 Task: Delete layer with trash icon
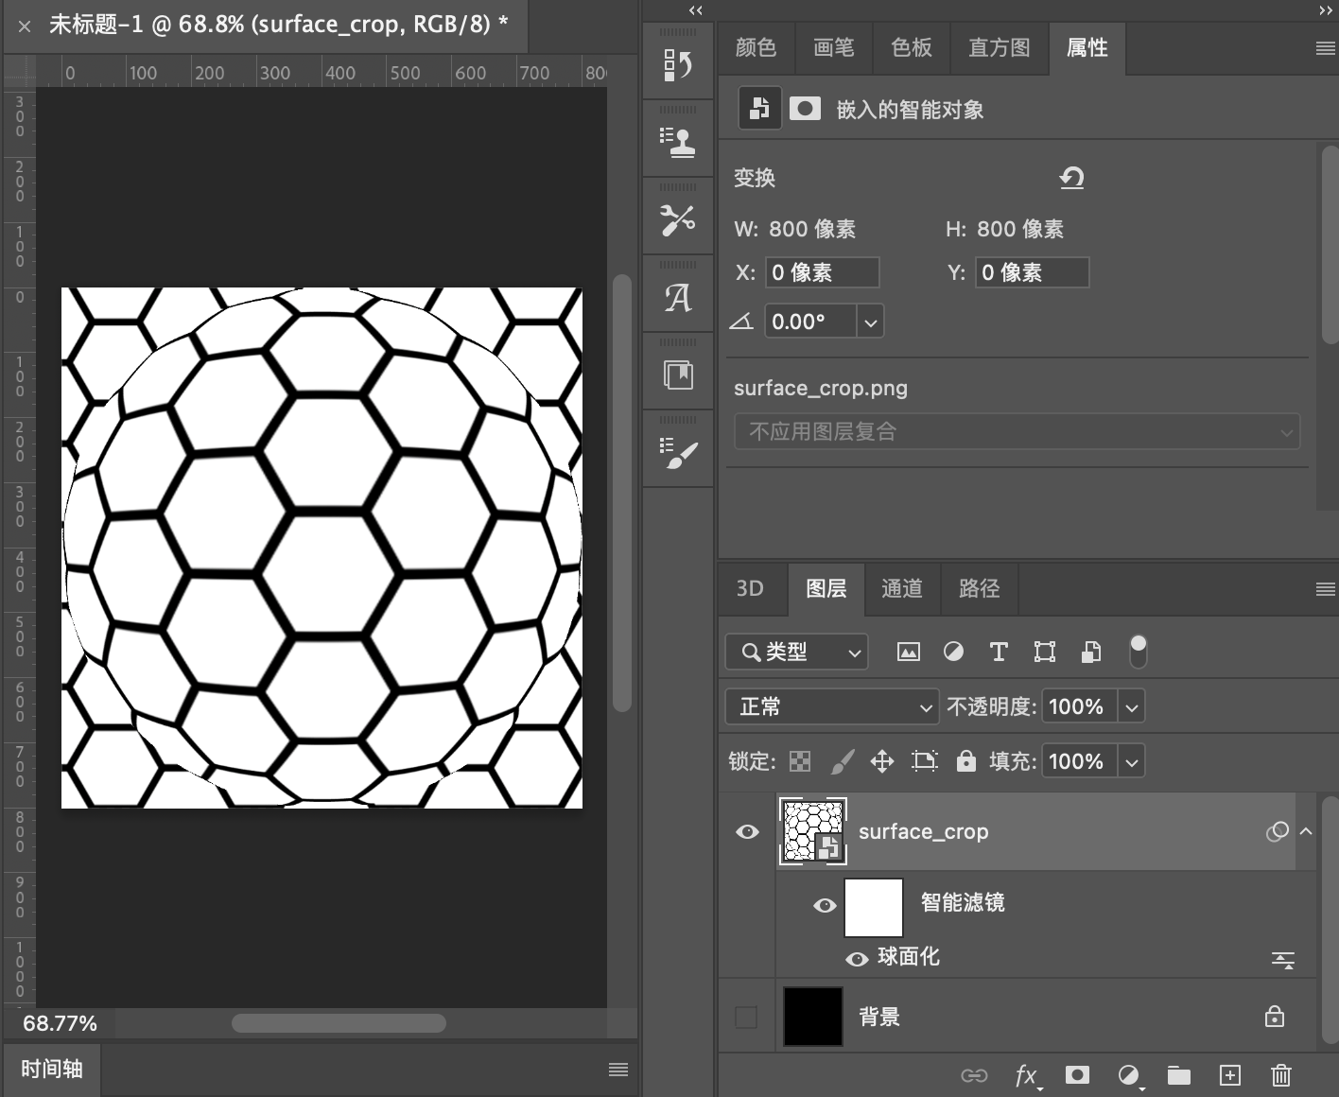(1280, 1075)
